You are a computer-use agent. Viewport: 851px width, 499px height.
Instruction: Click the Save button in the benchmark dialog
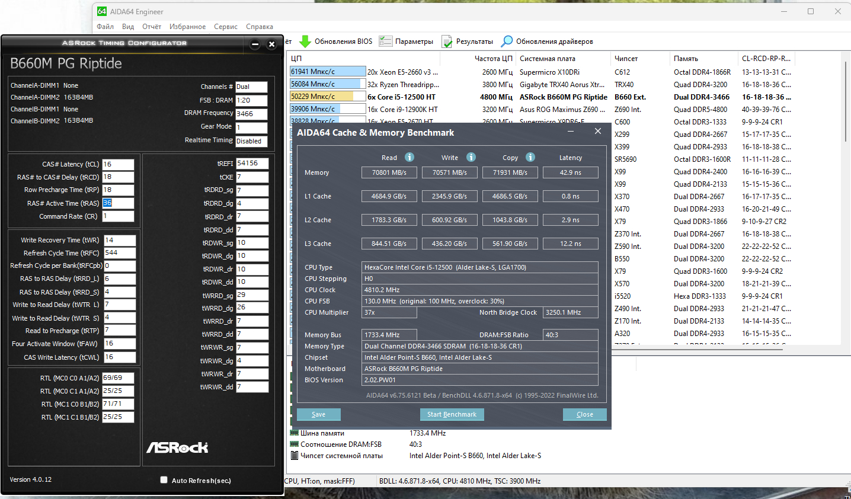point(318,414)
